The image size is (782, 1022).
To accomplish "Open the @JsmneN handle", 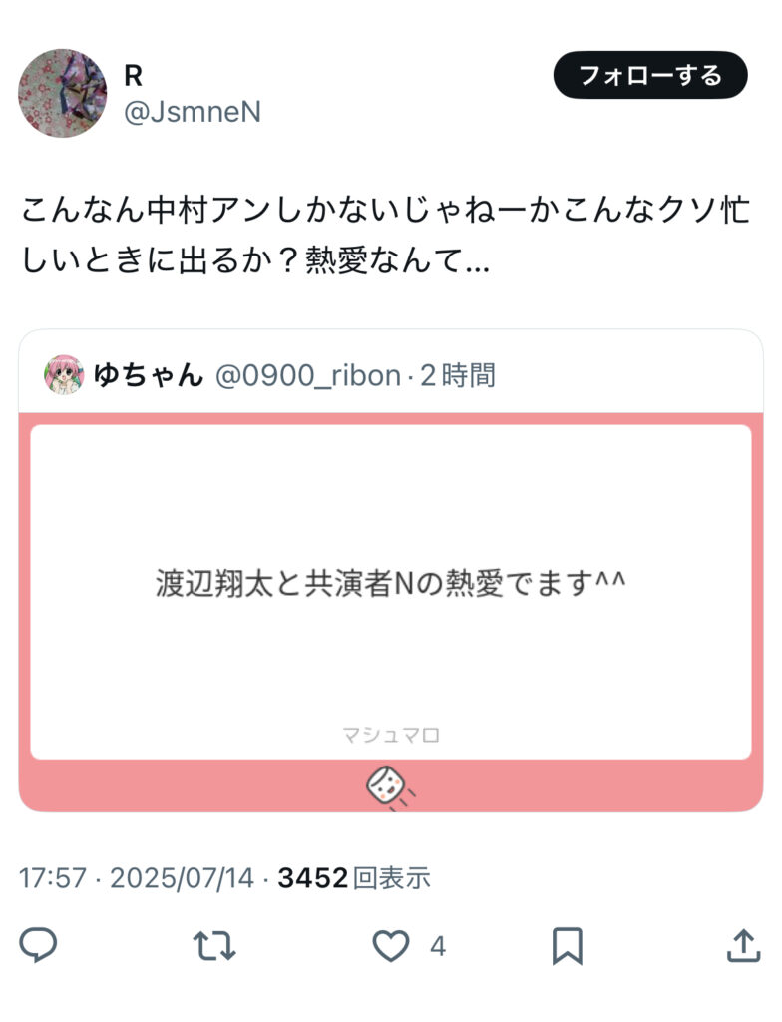I will click(x=193, y=112).
